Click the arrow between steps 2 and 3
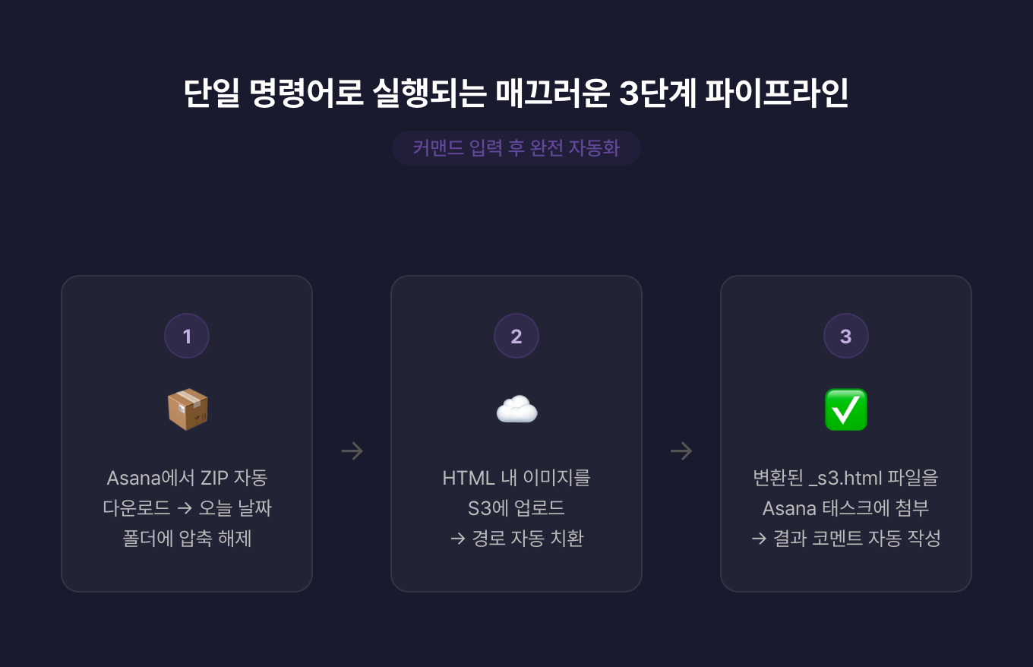 [681, 451]
